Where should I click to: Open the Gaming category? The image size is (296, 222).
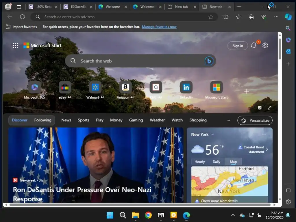136,120
